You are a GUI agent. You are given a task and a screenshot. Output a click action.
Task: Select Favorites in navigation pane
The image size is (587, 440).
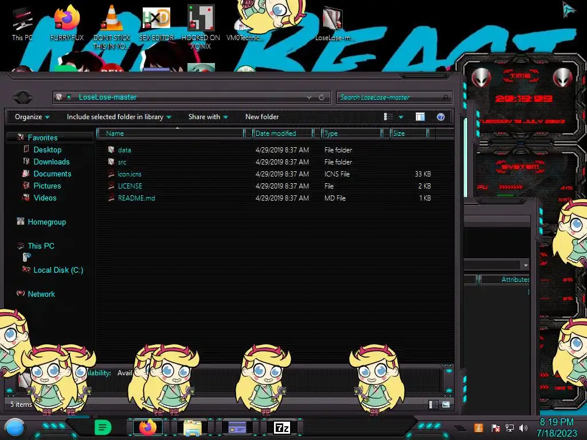click(x=42, y=137)
